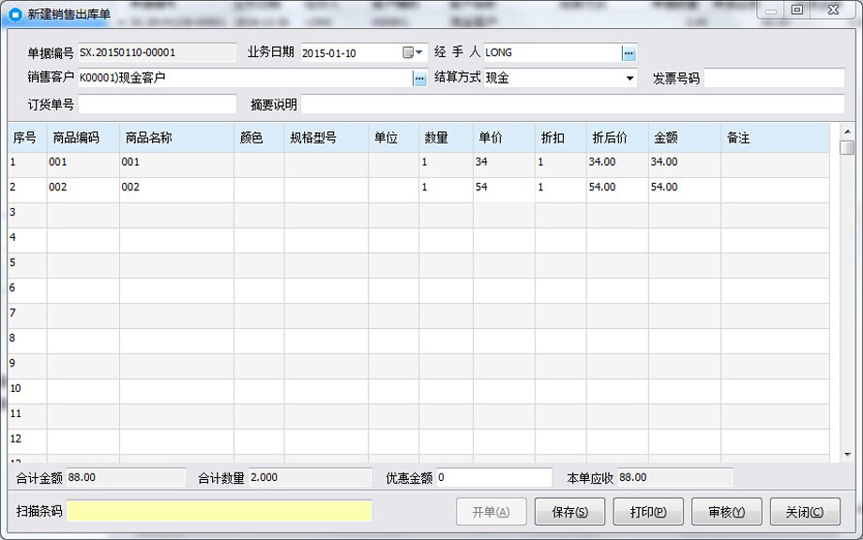Select the product code column header
This screenshot has width=863, height=540.
point(83,138)
